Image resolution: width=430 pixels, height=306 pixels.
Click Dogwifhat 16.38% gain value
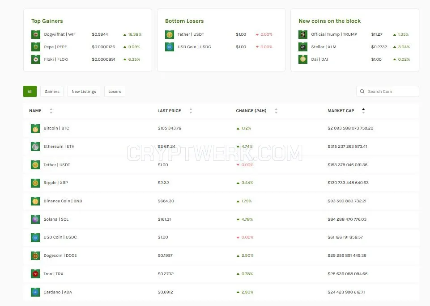point(135,34)
